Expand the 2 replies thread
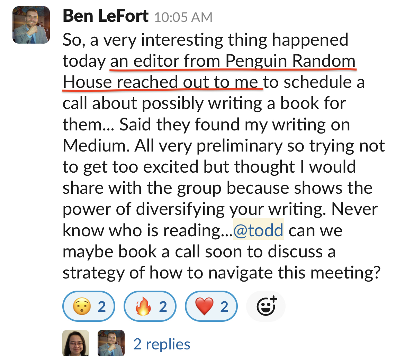Viewport: 405px width, 356px height. click(162, 344)
